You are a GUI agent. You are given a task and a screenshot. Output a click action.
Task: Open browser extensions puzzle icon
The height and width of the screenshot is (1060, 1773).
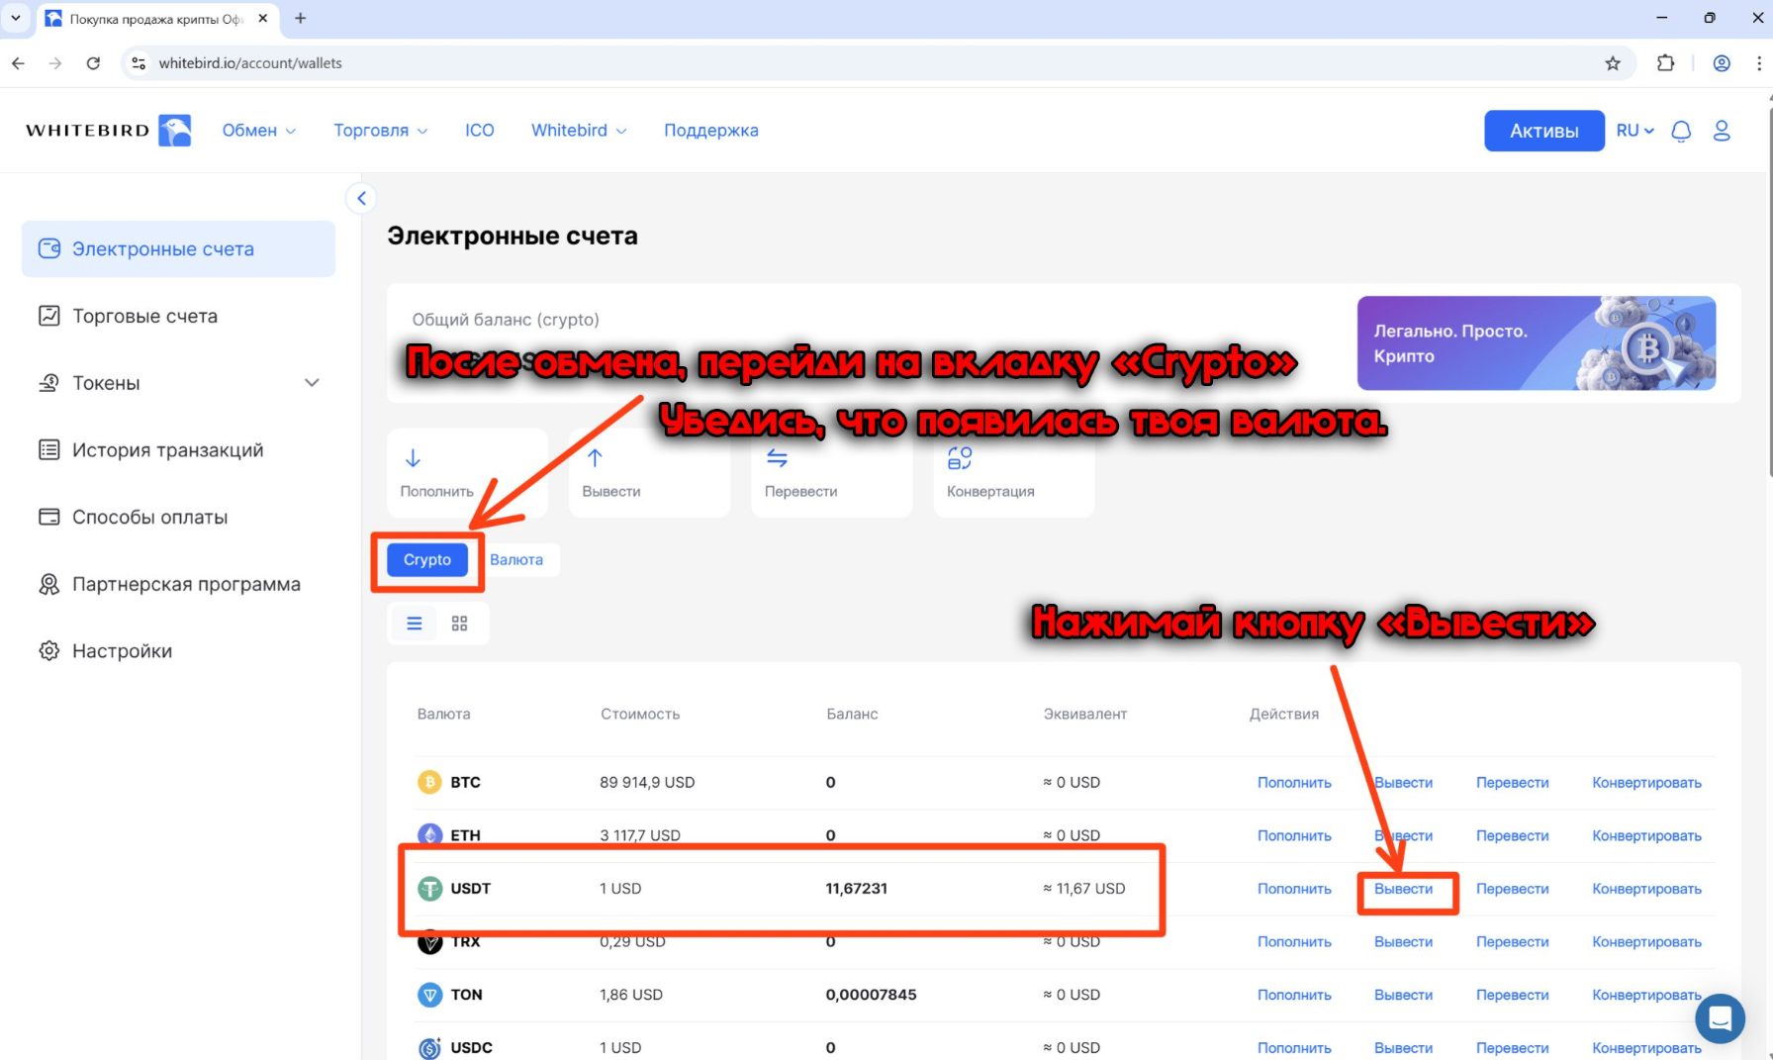tap(1666, 63)
